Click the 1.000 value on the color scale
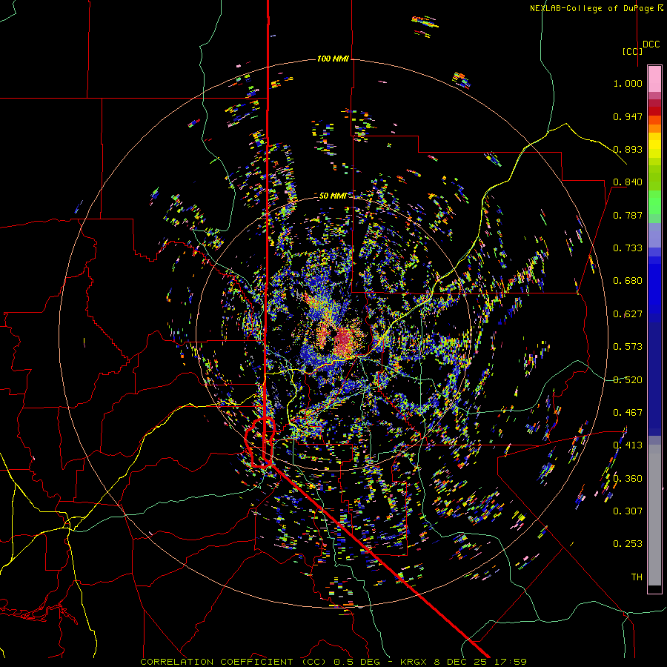Viewport: 667px width, 667px height. coord(628,83)
